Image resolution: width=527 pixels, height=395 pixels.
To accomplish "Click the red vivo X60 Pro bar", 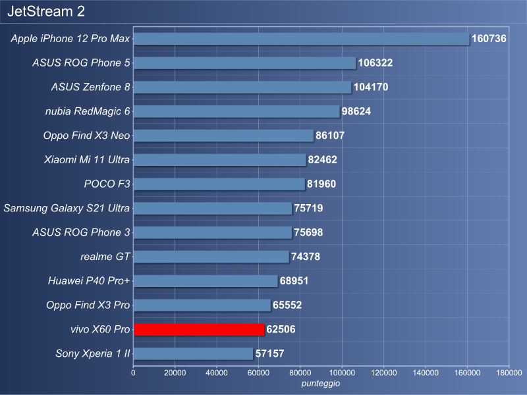I will (x=199, y=330).
